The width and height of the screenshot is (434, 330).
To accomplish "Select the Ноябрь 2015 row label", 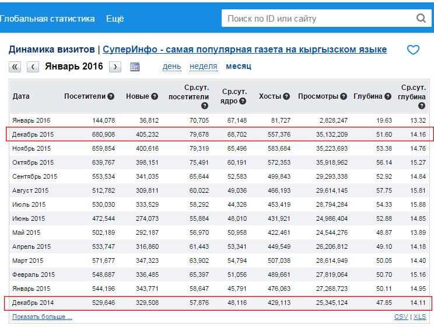I will pos(32,148).
